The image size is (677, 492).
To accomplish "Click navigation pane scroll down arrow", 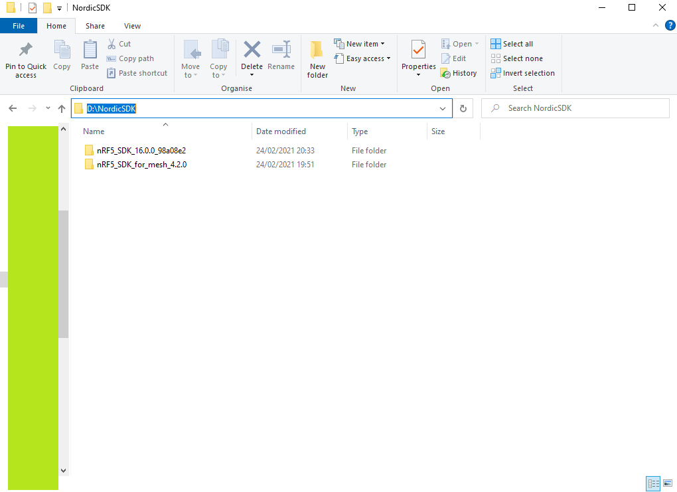I will pos(64,470).
